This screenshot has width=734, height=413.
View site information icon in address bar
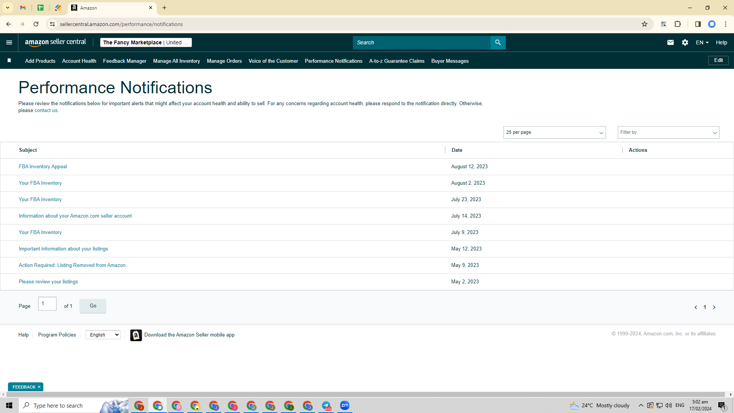[x=52, y=24]
